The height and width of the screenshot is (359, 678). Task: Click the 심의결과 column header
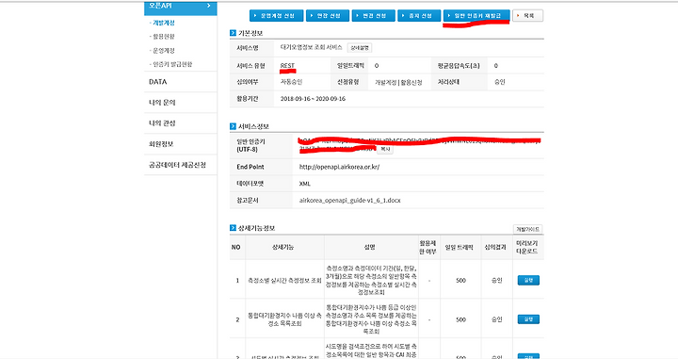496,247
